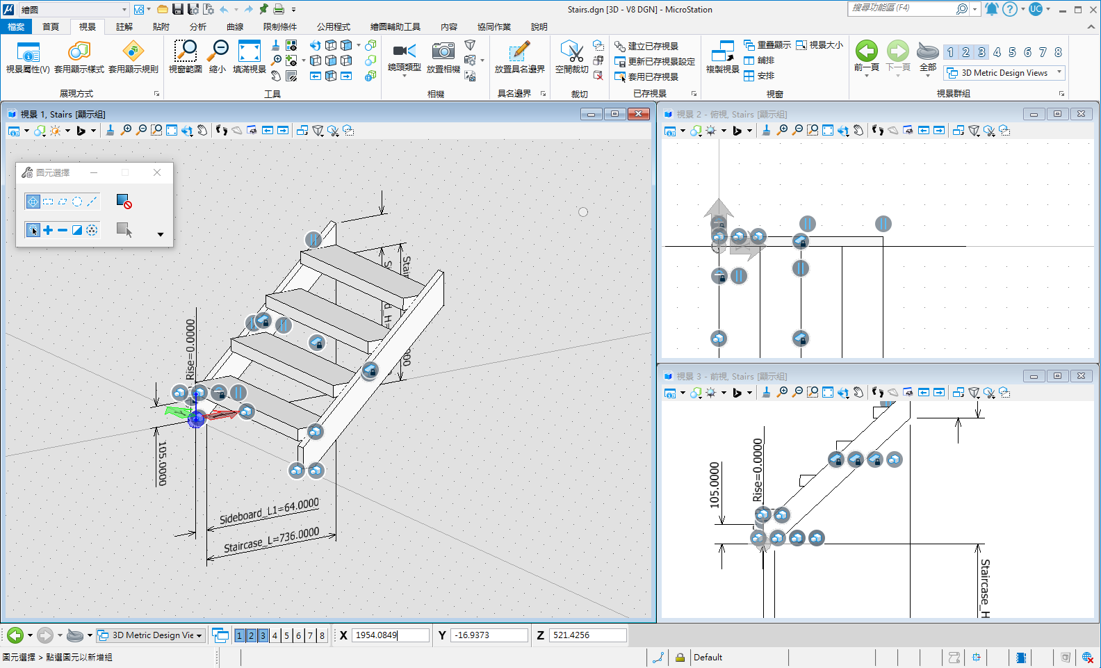Click Zoom In icon in View 2 toolbar

point(782,131)
